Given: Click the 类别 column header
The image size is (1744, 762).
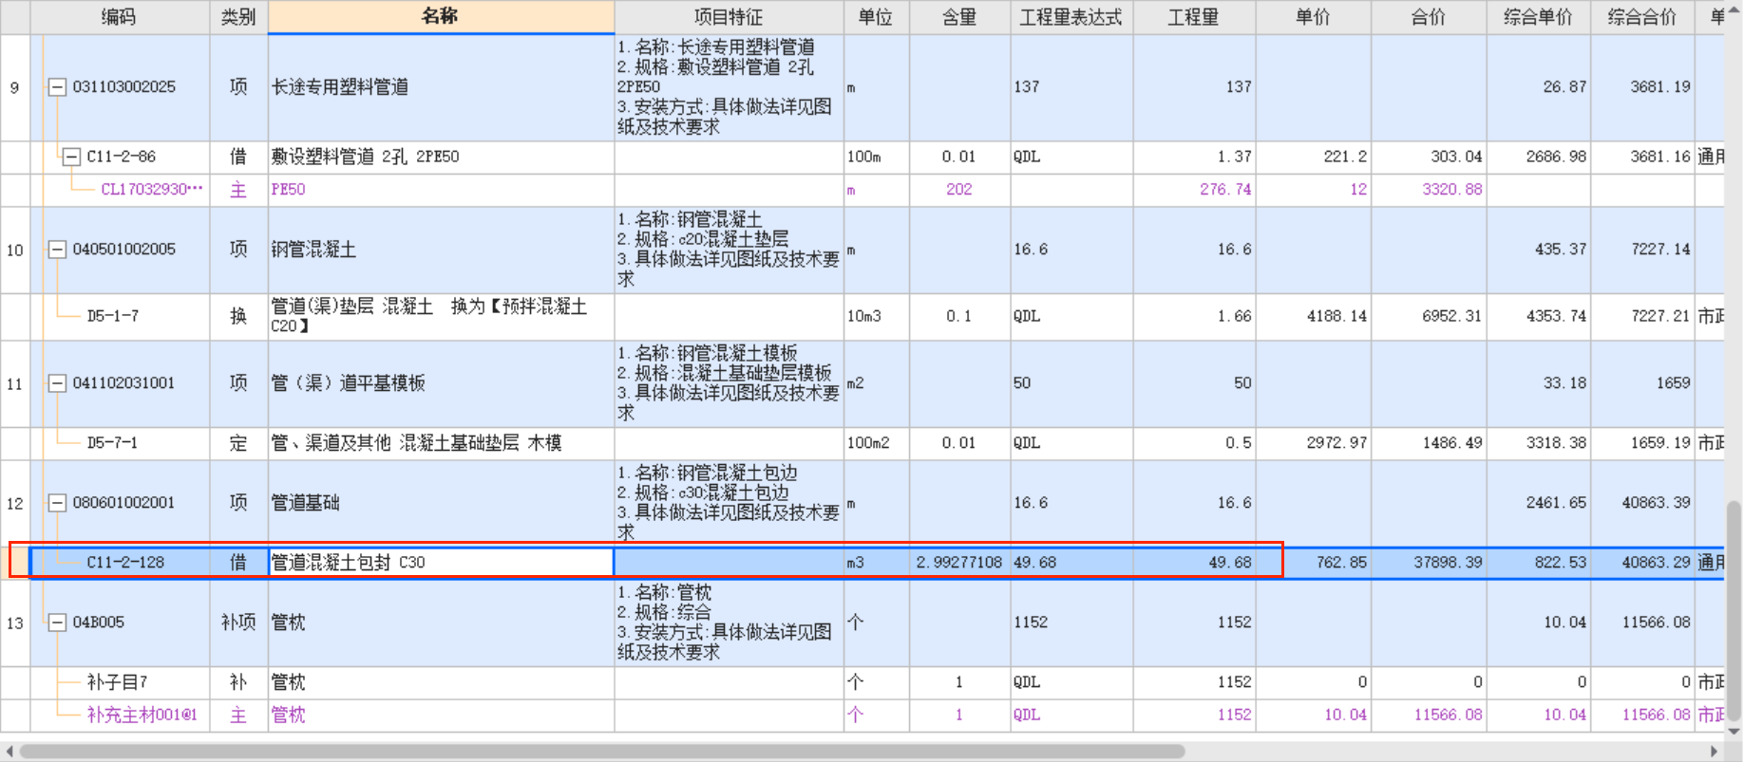Looking at the screenshot, I should pos(238,17).
